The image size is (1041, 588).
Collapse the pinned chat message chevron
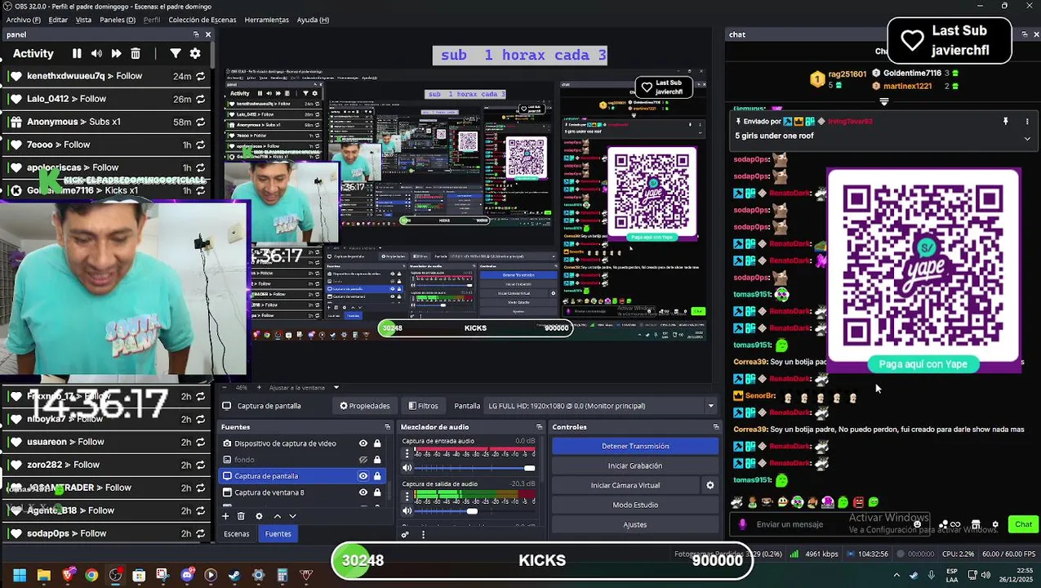(1027, 138)
